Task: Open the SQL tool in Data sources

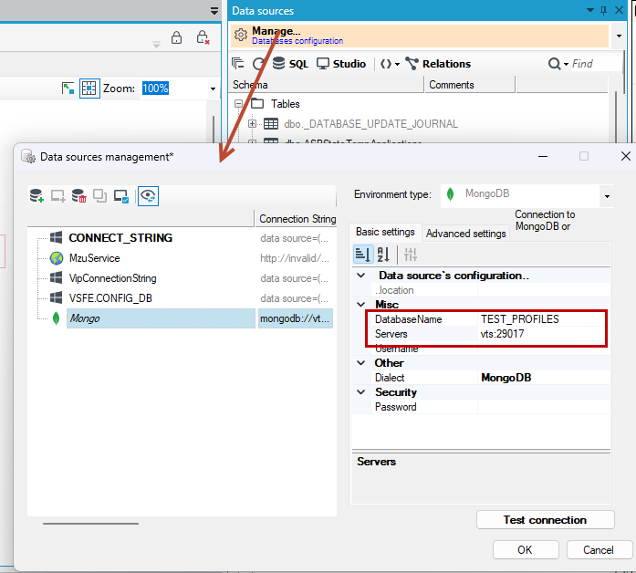Action: click(x=290, y=64)
